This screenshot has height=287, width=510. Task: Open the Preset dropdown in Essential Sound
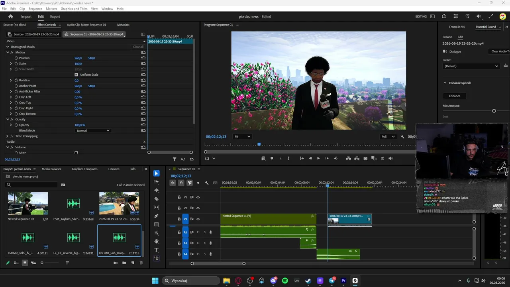coord(471,66)
